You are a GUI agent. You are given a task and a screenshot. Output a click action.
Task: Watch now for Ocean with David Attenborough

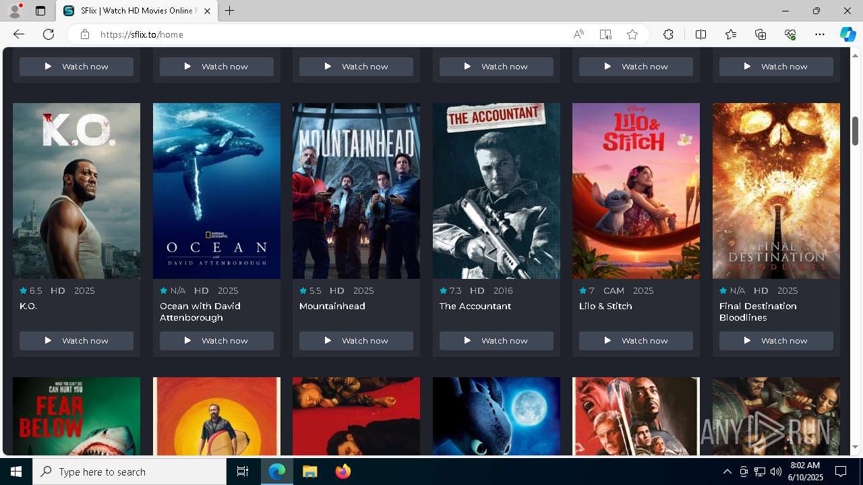pos(216,341)
